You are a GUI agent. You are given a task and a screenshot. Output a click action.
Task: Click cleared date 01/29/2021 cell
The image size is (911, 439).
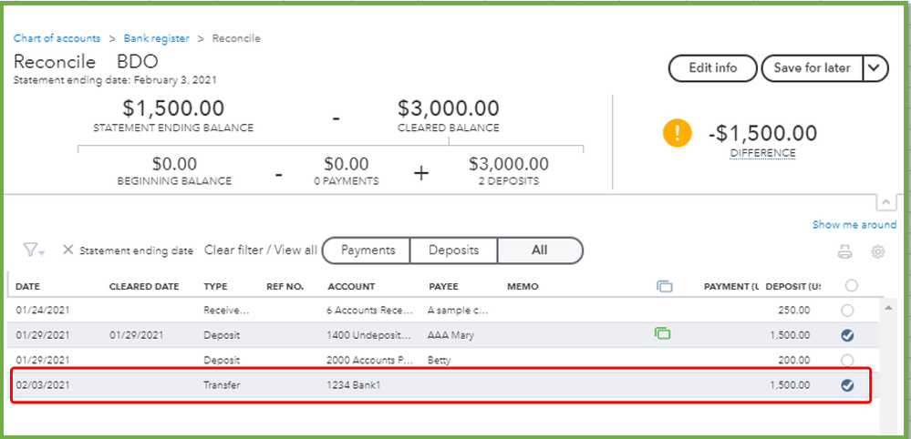pos(137,335)
